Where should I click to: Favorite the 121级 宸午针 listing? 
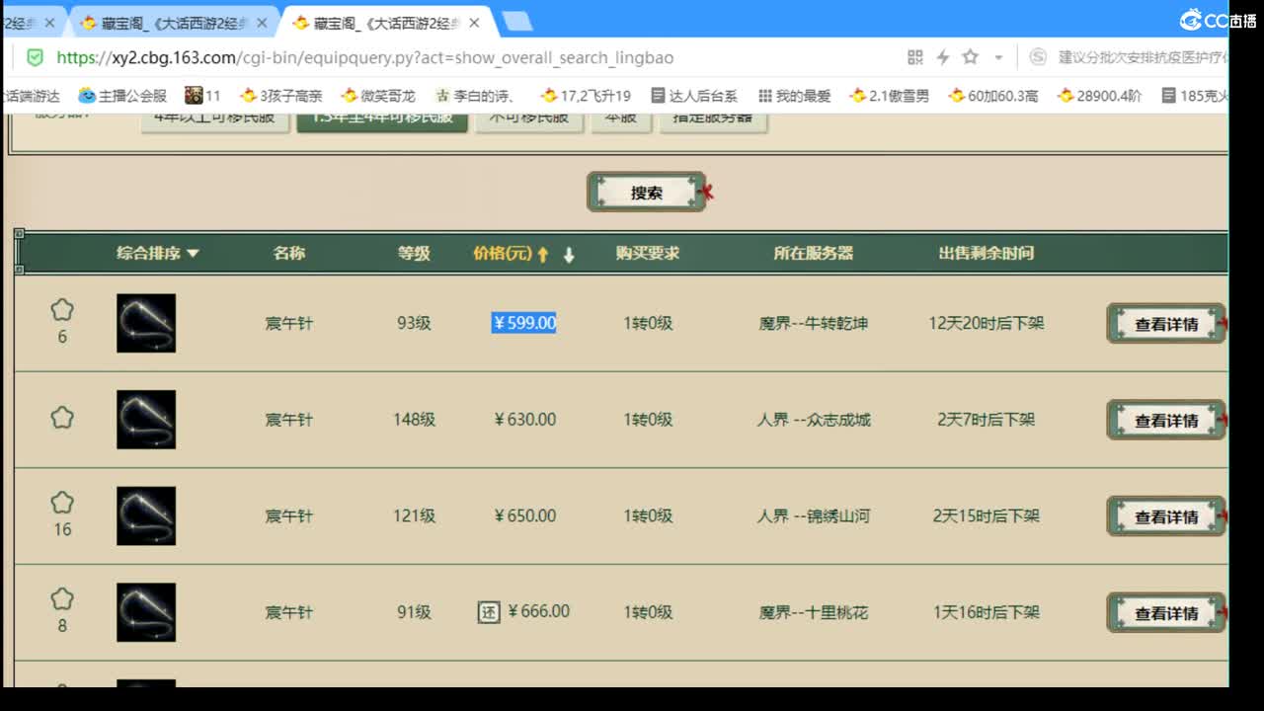click(x=62, y=503)
